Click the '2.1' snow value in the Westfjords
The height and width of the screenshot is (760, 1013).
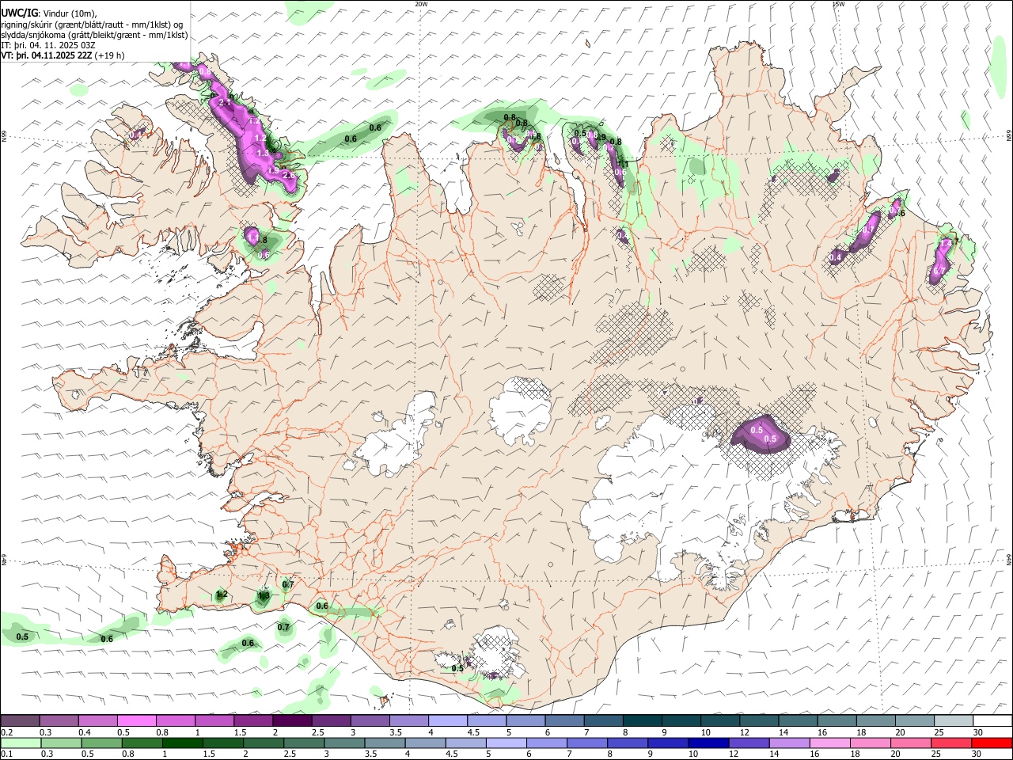224,103
